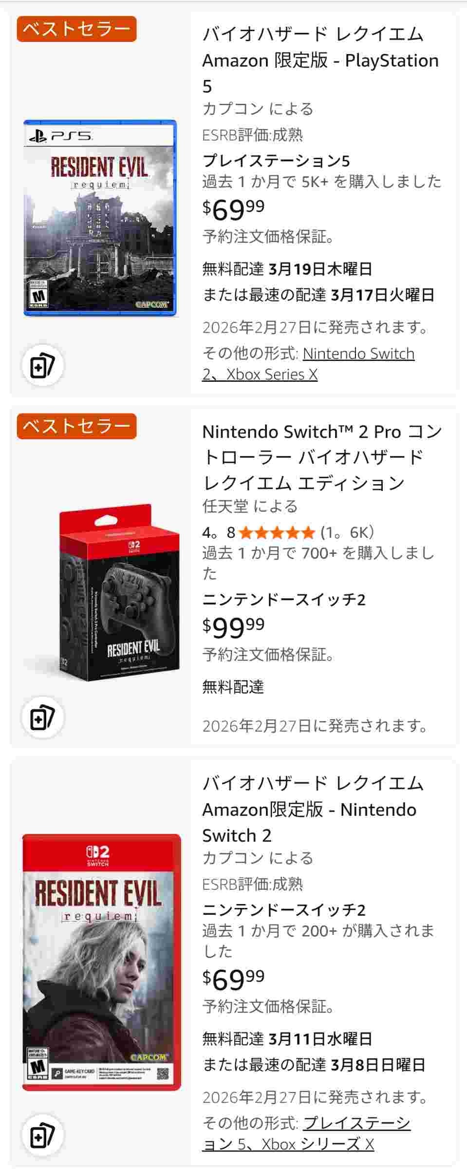Tap the add-to-list icon on the Switch 2 game card
This screenshot has width=467, height=1169.
coord(42,1135)
